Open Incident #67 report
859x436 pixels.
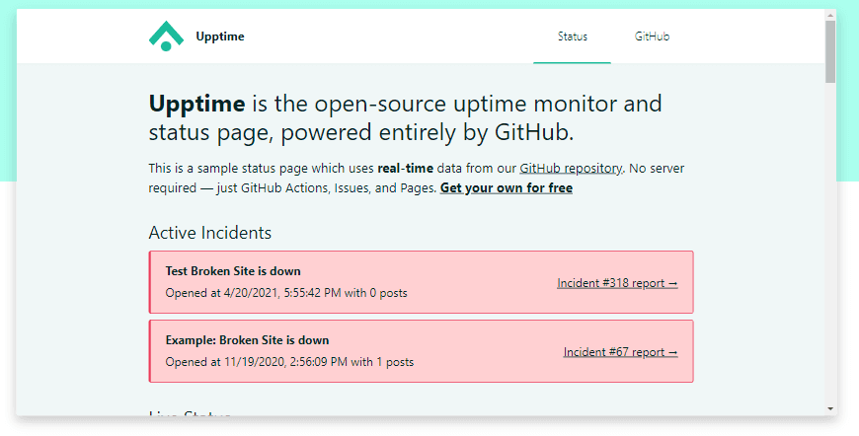coord(620,352)
